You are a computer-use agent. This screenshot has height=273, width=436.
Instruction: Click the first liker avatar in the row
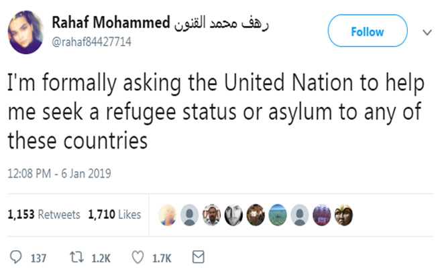[168, 214]
